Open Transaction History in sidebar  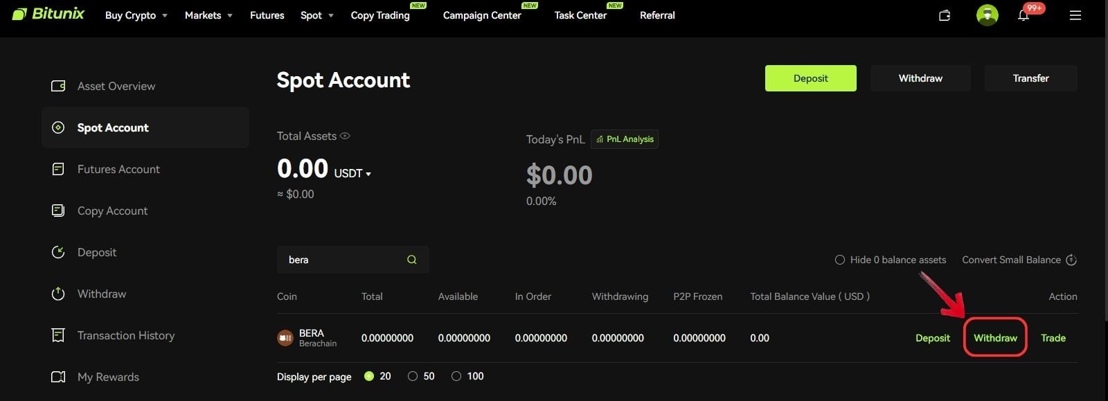coord(126,335)
